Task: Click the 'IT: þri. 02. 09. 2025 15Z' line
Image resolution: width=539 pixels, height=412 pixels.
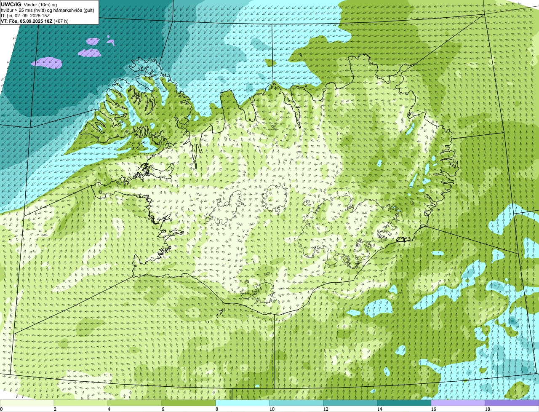Action: pos(26,16)
